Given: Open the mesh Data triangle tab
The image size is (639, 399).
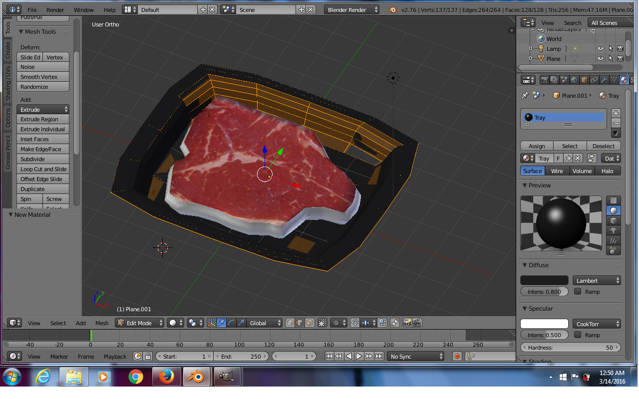Looking at the screenshot, I should click(614, 80).
